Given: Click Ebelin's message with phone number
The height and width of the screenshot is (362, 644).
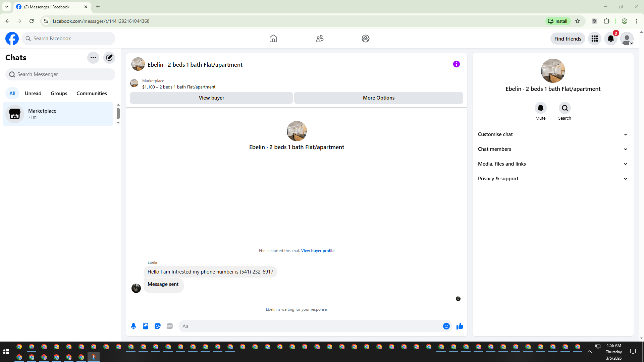Looking at the screenshot, I should (x=210, y=272).
